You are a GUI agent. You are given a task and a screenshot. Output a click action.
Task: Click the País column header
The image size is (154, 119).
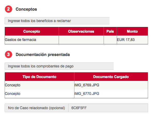pyautogui.click(x=110, y=31)
